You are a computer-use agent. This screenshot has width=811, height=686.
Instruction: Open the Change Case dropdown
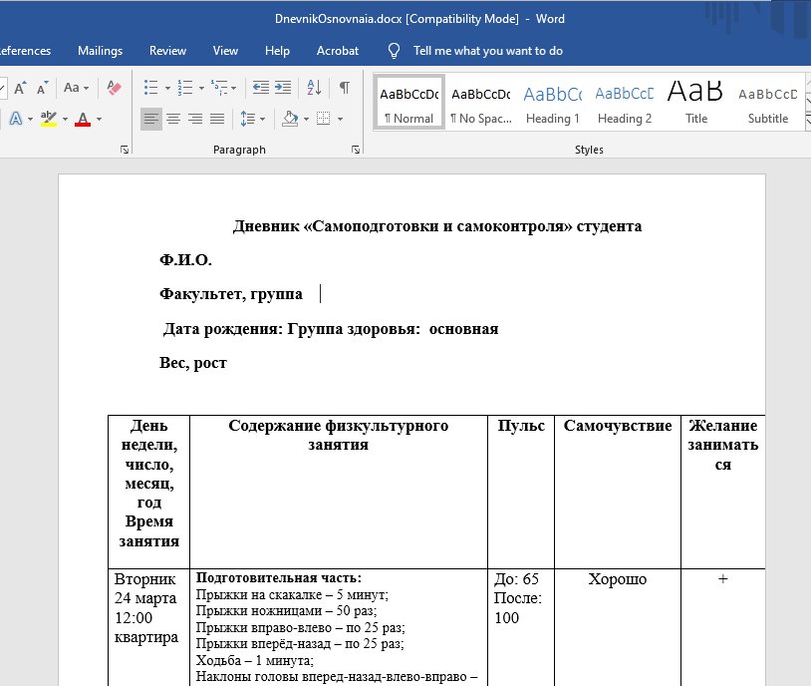pos(76,87)
